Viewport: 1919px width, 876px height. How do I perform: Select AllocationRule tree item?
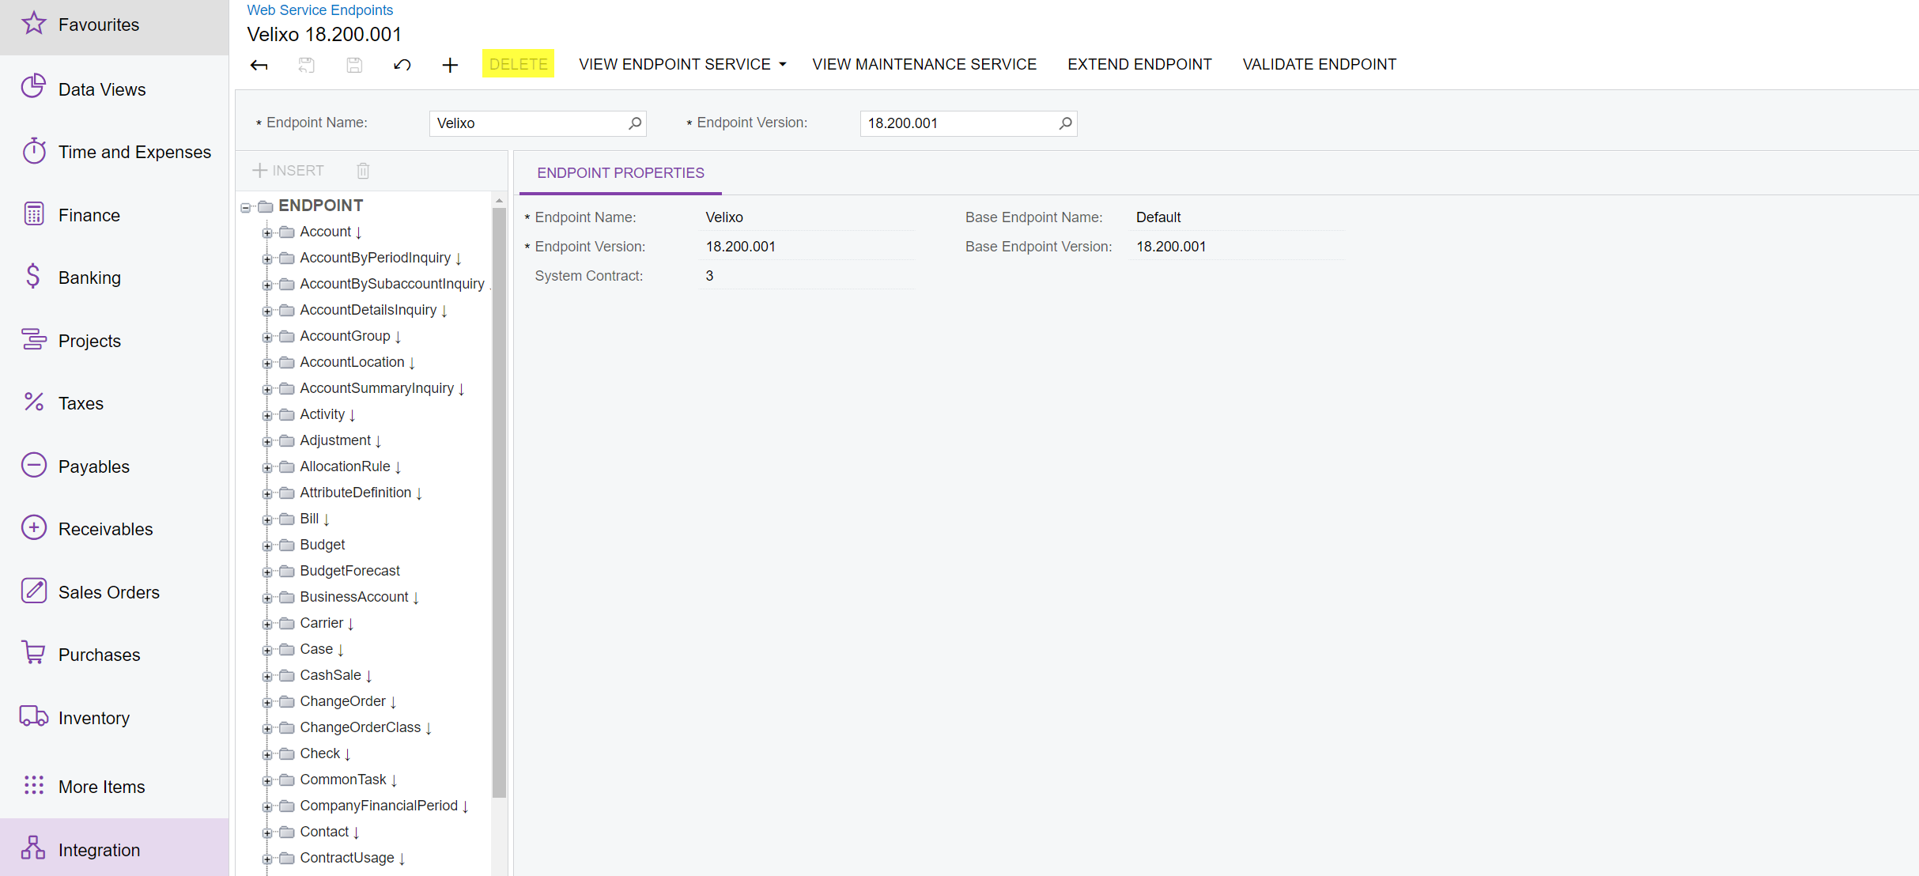[345, 466]
